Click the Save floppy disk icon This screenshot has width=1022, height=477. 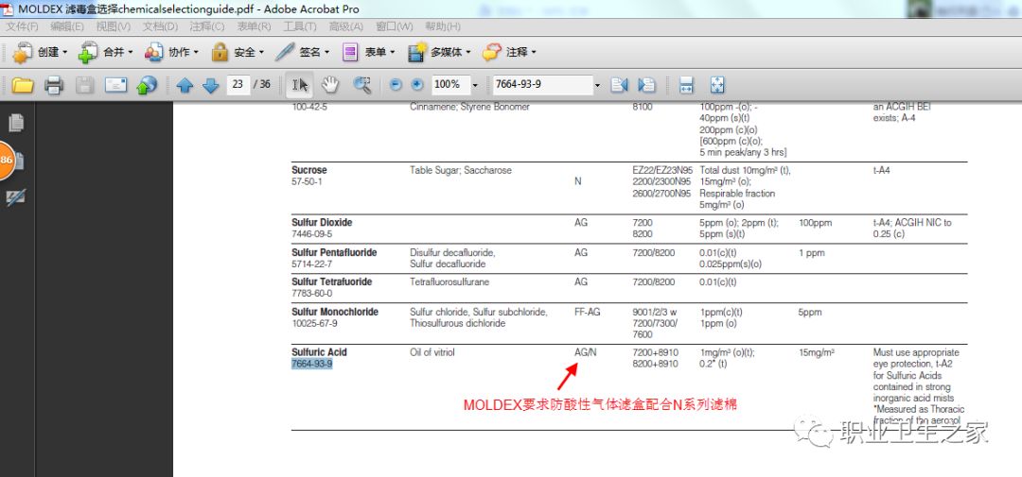(x=85, y=85)
